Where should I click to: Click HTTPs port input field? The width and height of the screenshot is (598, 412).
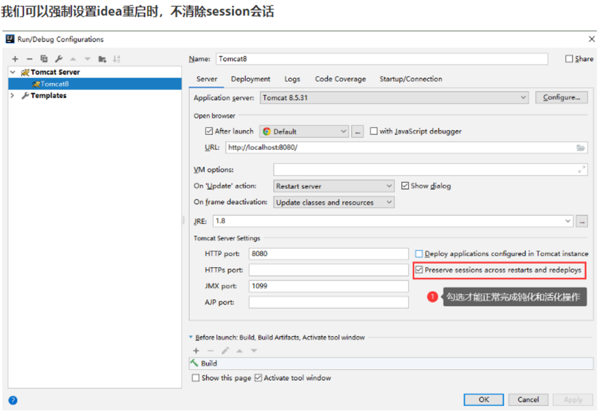(x=329, y=270)
